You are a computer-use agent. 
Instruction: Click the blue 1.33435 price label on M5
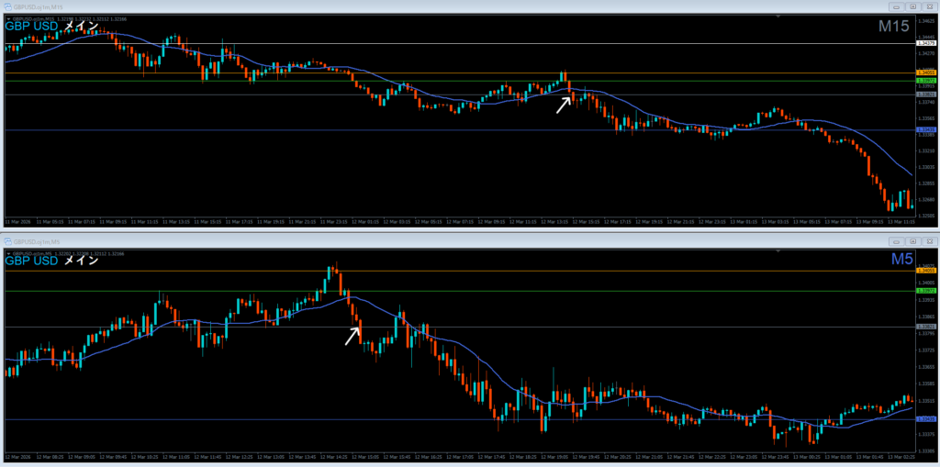pyautogui.click(x=926, y=419)
